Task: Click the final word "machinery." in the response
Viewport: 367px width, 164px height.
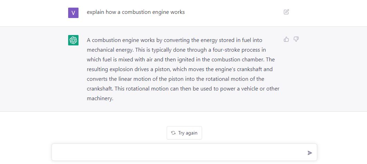Action: click(100, 98)
